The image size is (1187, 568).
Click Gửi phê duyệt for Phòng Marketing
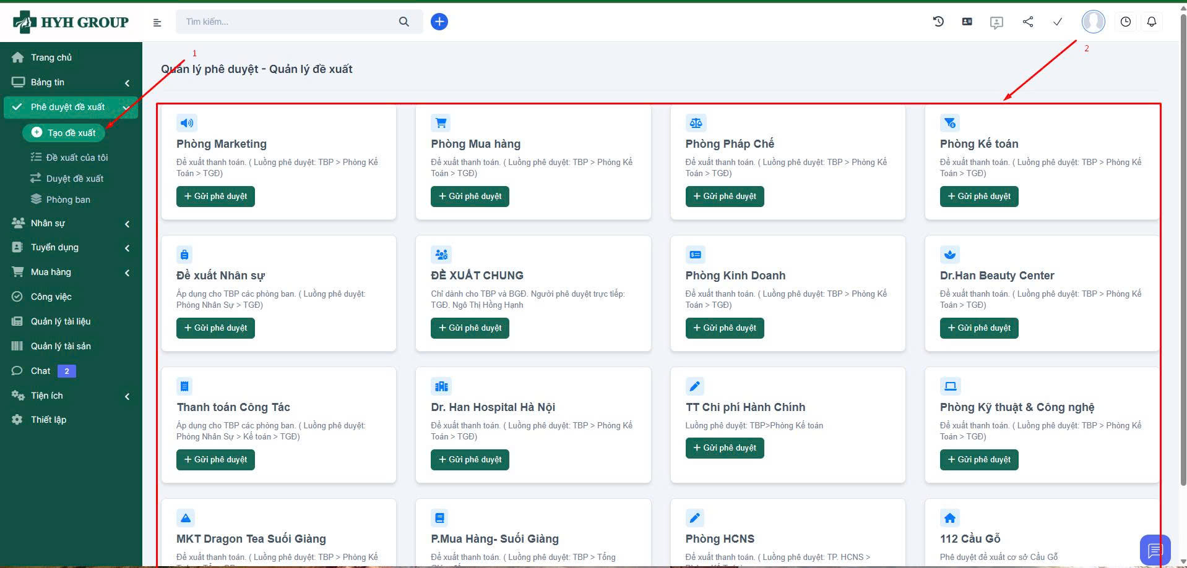pyautogui.click(x=215, y=197)
